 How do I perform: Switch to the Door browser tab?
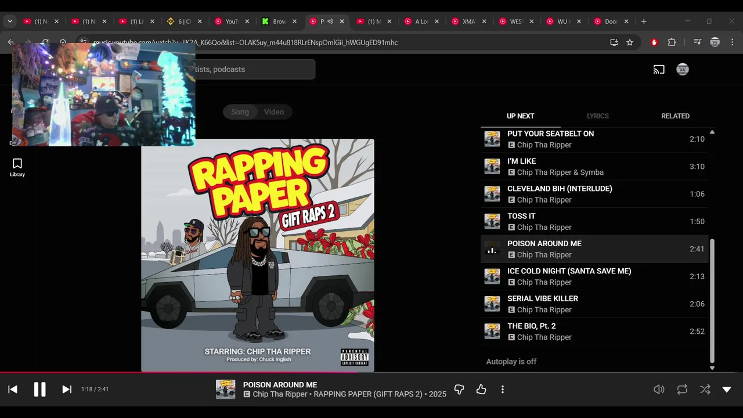click(611, 21)
